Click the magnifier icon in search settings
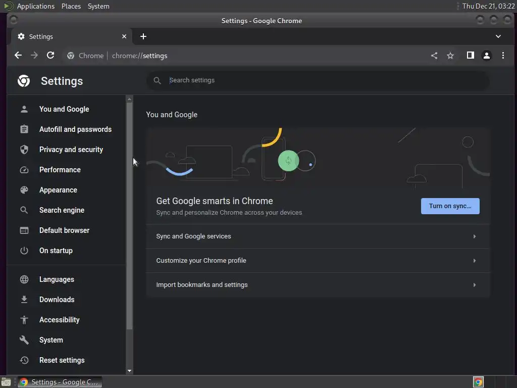The image size is (517, 388). pos(158,80)
